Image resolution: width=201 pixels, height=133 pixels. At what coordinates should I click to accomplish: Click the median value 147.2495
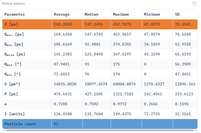pos(94,24)
